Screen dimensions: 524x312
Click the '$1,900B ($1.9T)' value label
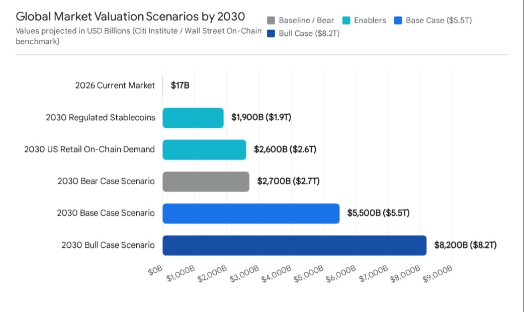tap(261, 117)
